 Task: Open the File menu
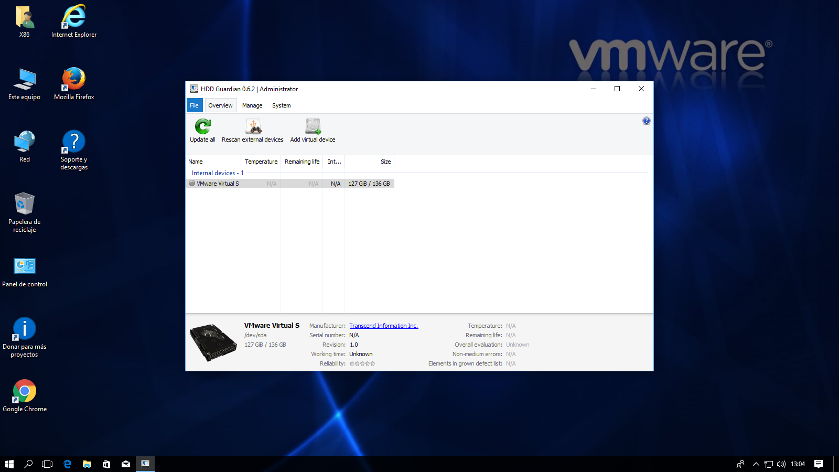click(194, 105)
